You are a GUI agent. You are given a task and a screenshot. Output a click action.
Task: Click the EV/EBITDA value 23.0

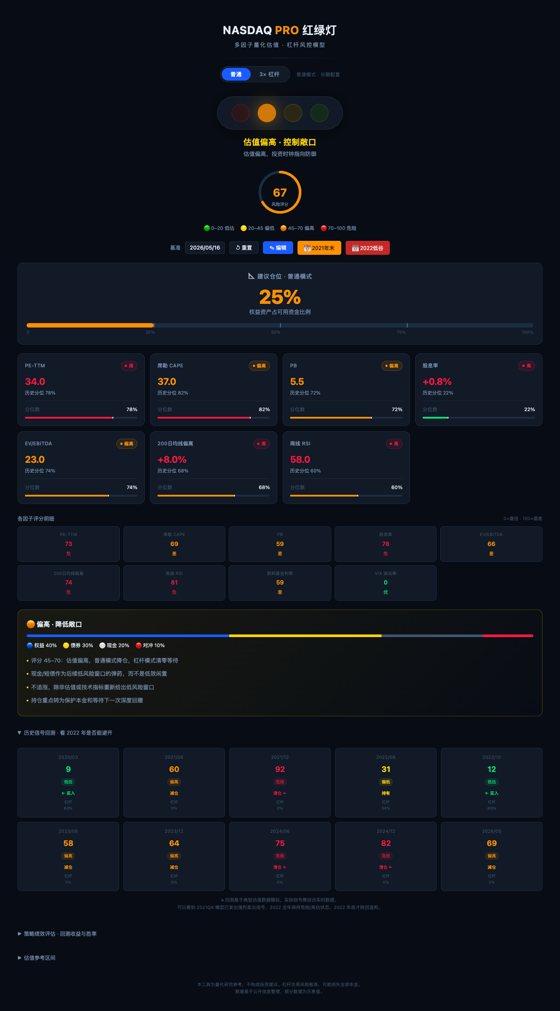(35, 460)
